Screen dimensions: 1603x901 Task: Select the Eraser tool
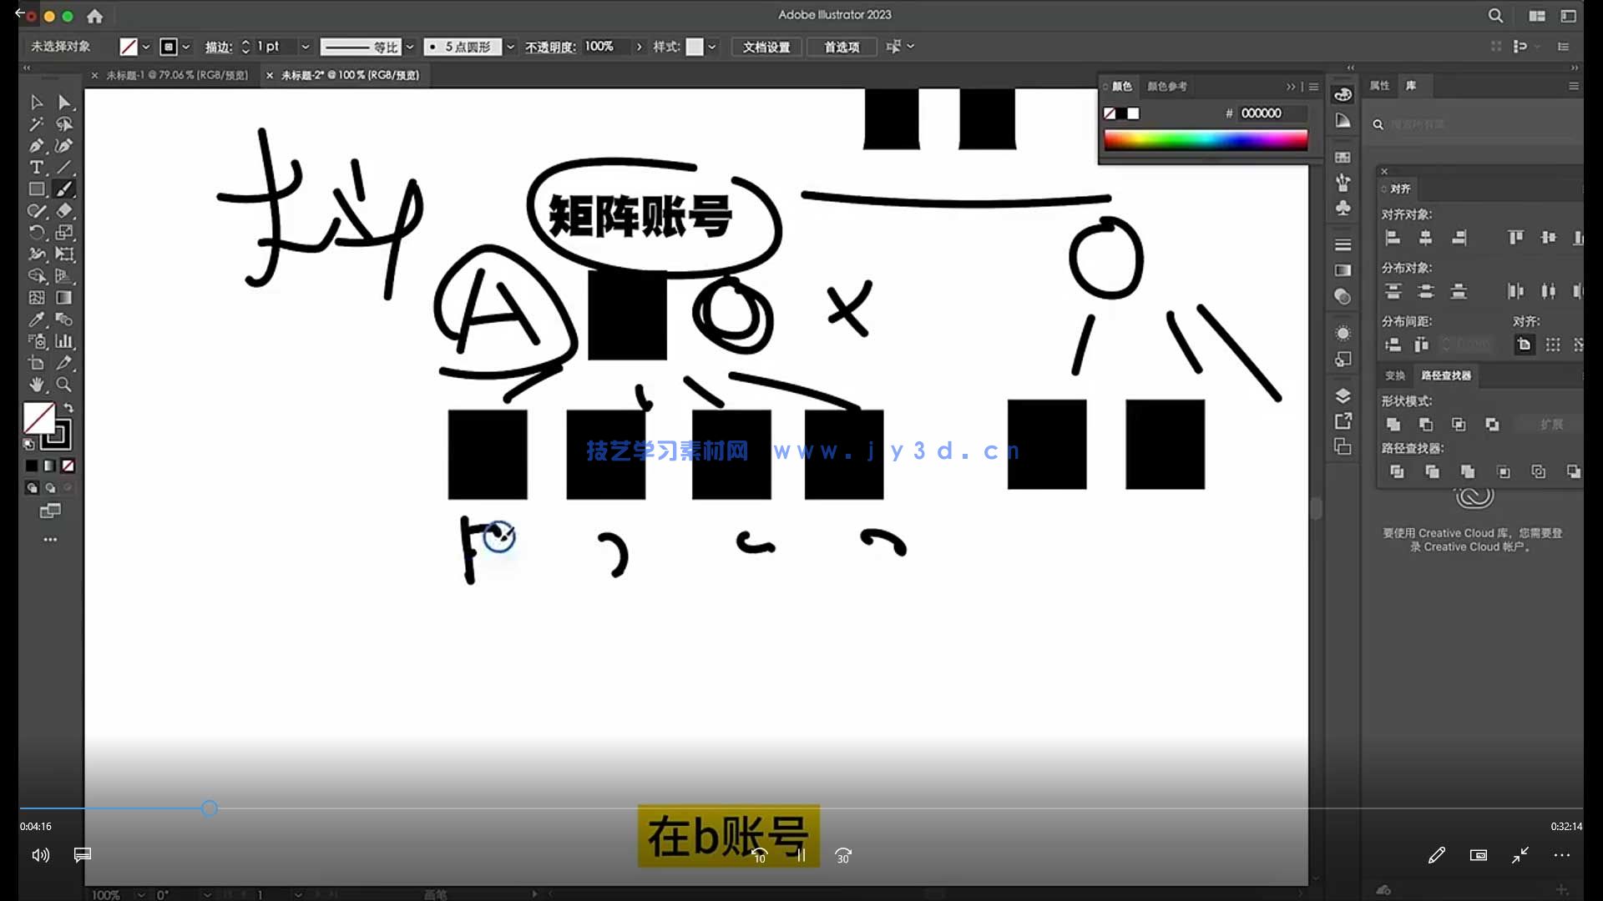coord(63,209)
